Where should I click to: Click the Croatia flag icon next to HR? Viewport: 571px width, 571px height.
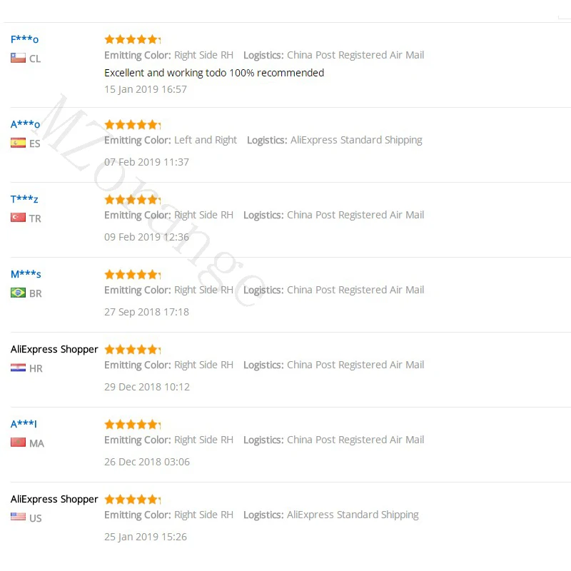19,368
